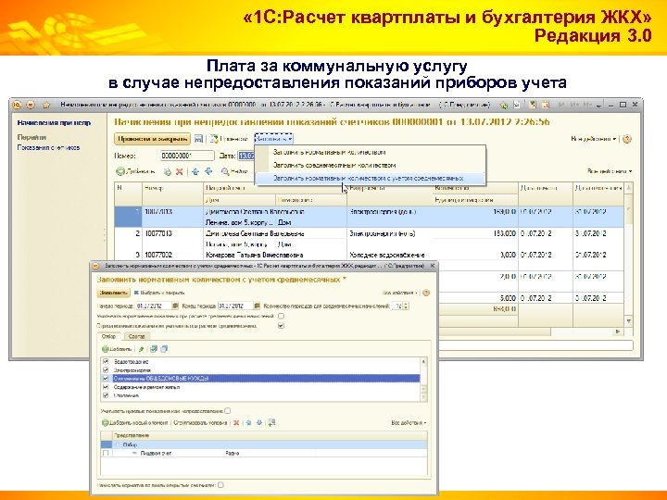Click the forward navigation arrow icon in the main title bar
The height and width of the screenshot is (500, 667).
point(31,105)
